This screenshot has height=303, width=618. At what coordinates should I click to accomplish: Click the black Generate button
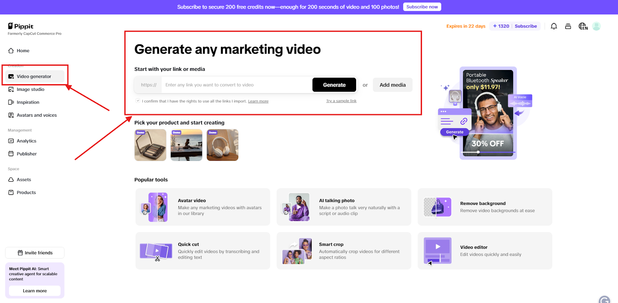pyautogui.click(x=334, y=85)
